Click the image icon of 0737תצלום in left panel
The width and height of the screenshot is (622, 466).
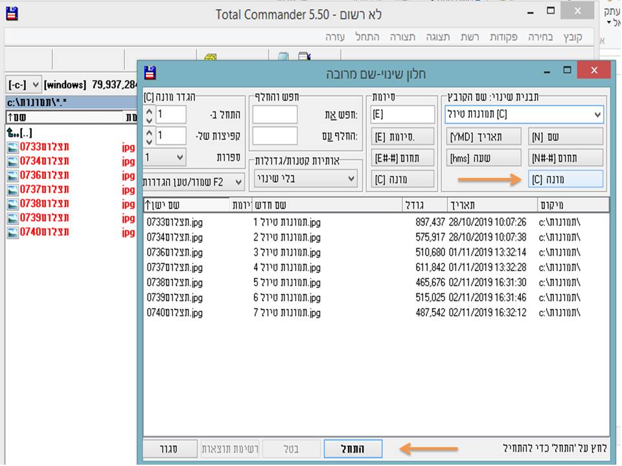(x=13, y=190)
